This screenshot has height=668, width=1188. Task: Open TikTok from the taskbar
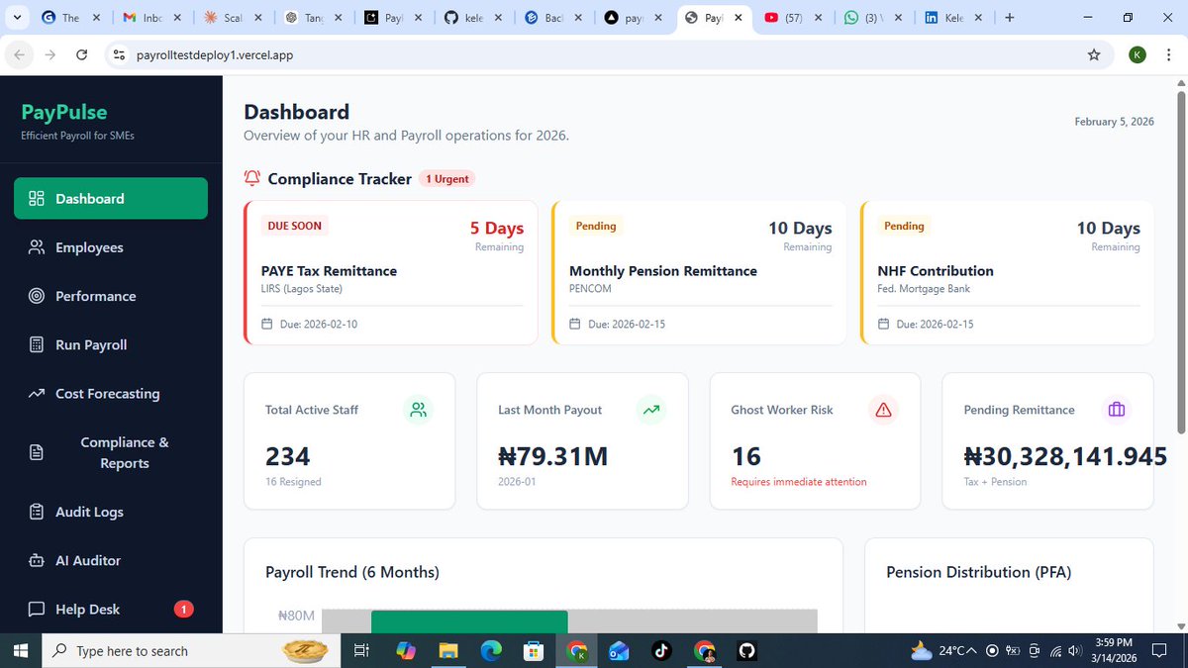click(x=661, y=650)
